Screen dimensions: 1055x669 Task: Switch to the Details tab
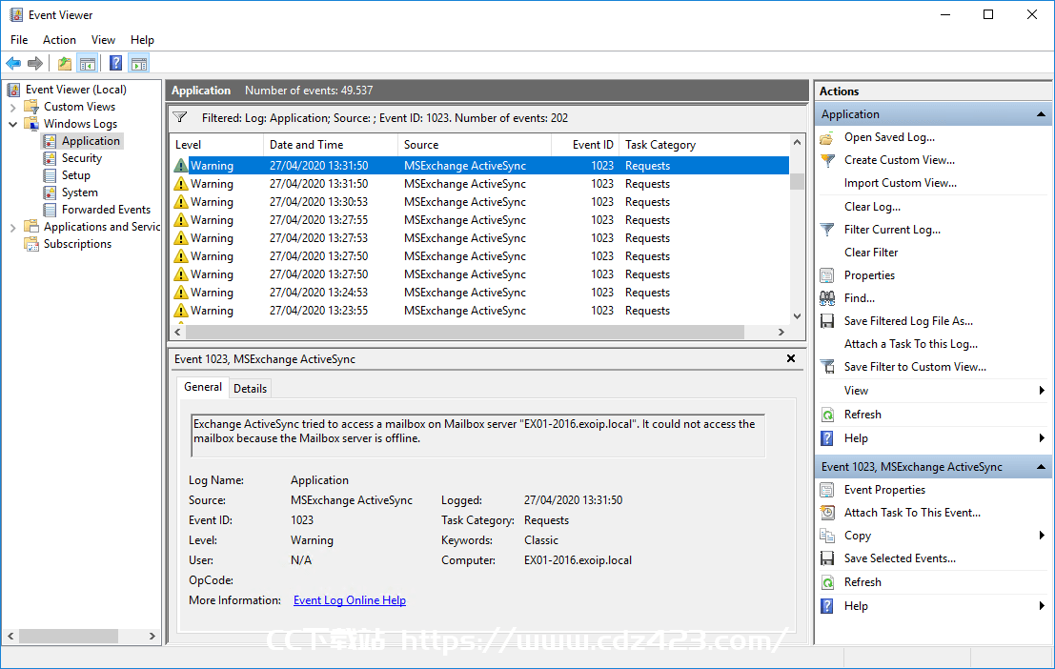(x=251, y=388)
